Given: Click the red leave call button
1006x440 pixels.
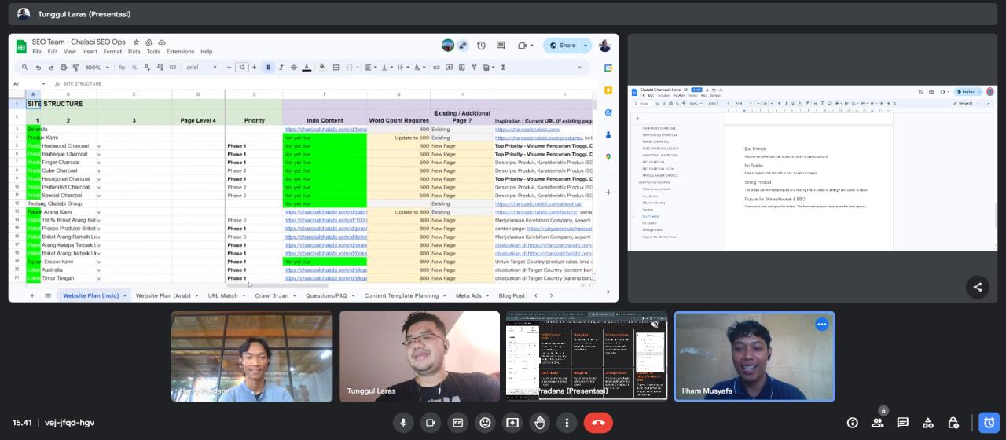Looking at the screenshot, I should click(598, 423).
